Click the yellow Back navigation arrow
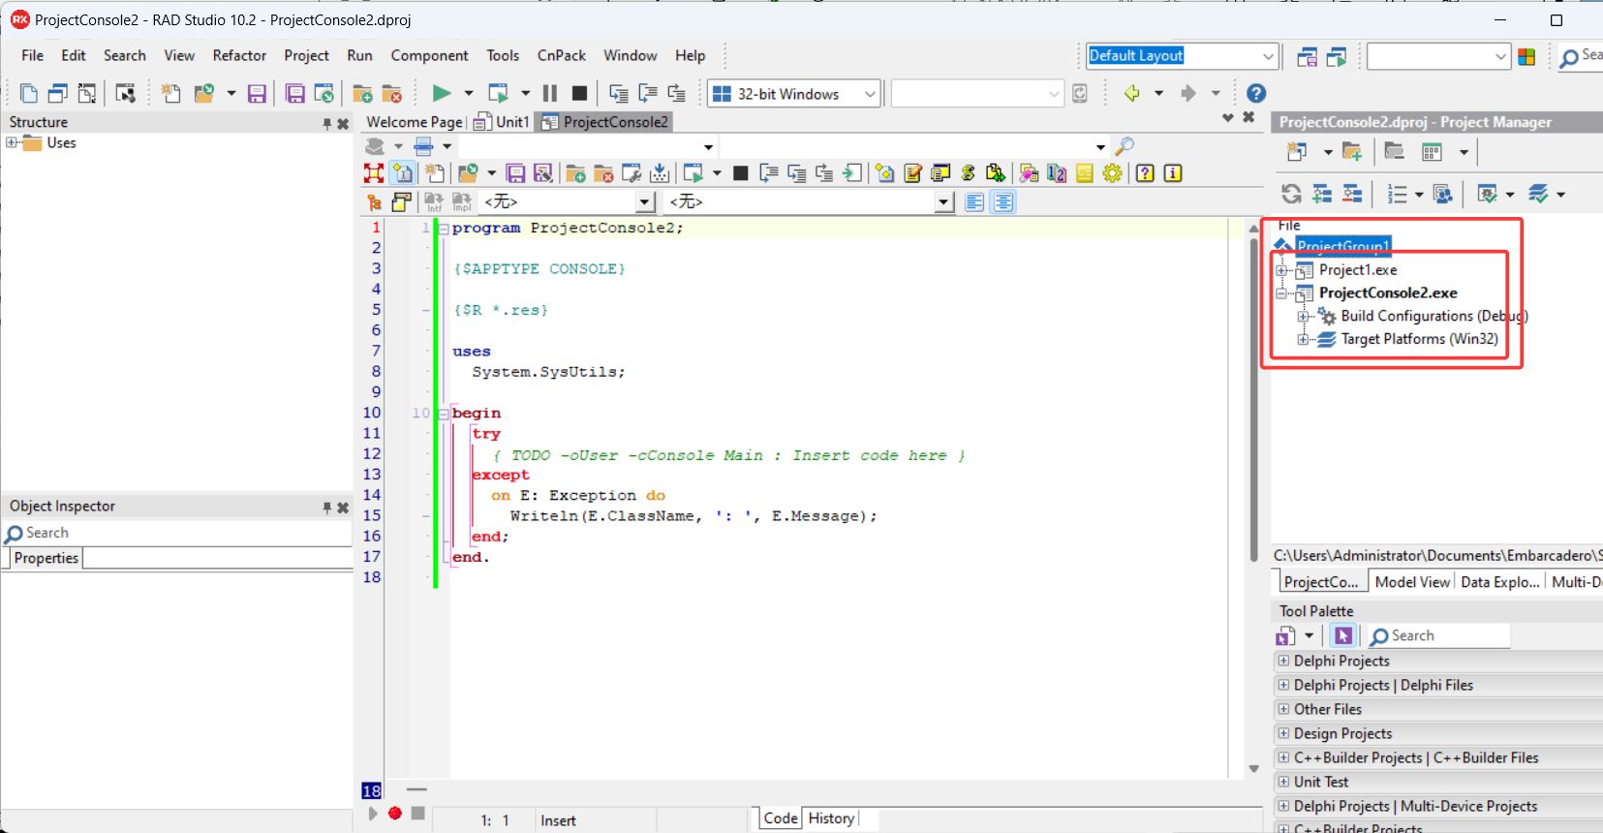The image size is (1603, 833). tap(1131, 93)
